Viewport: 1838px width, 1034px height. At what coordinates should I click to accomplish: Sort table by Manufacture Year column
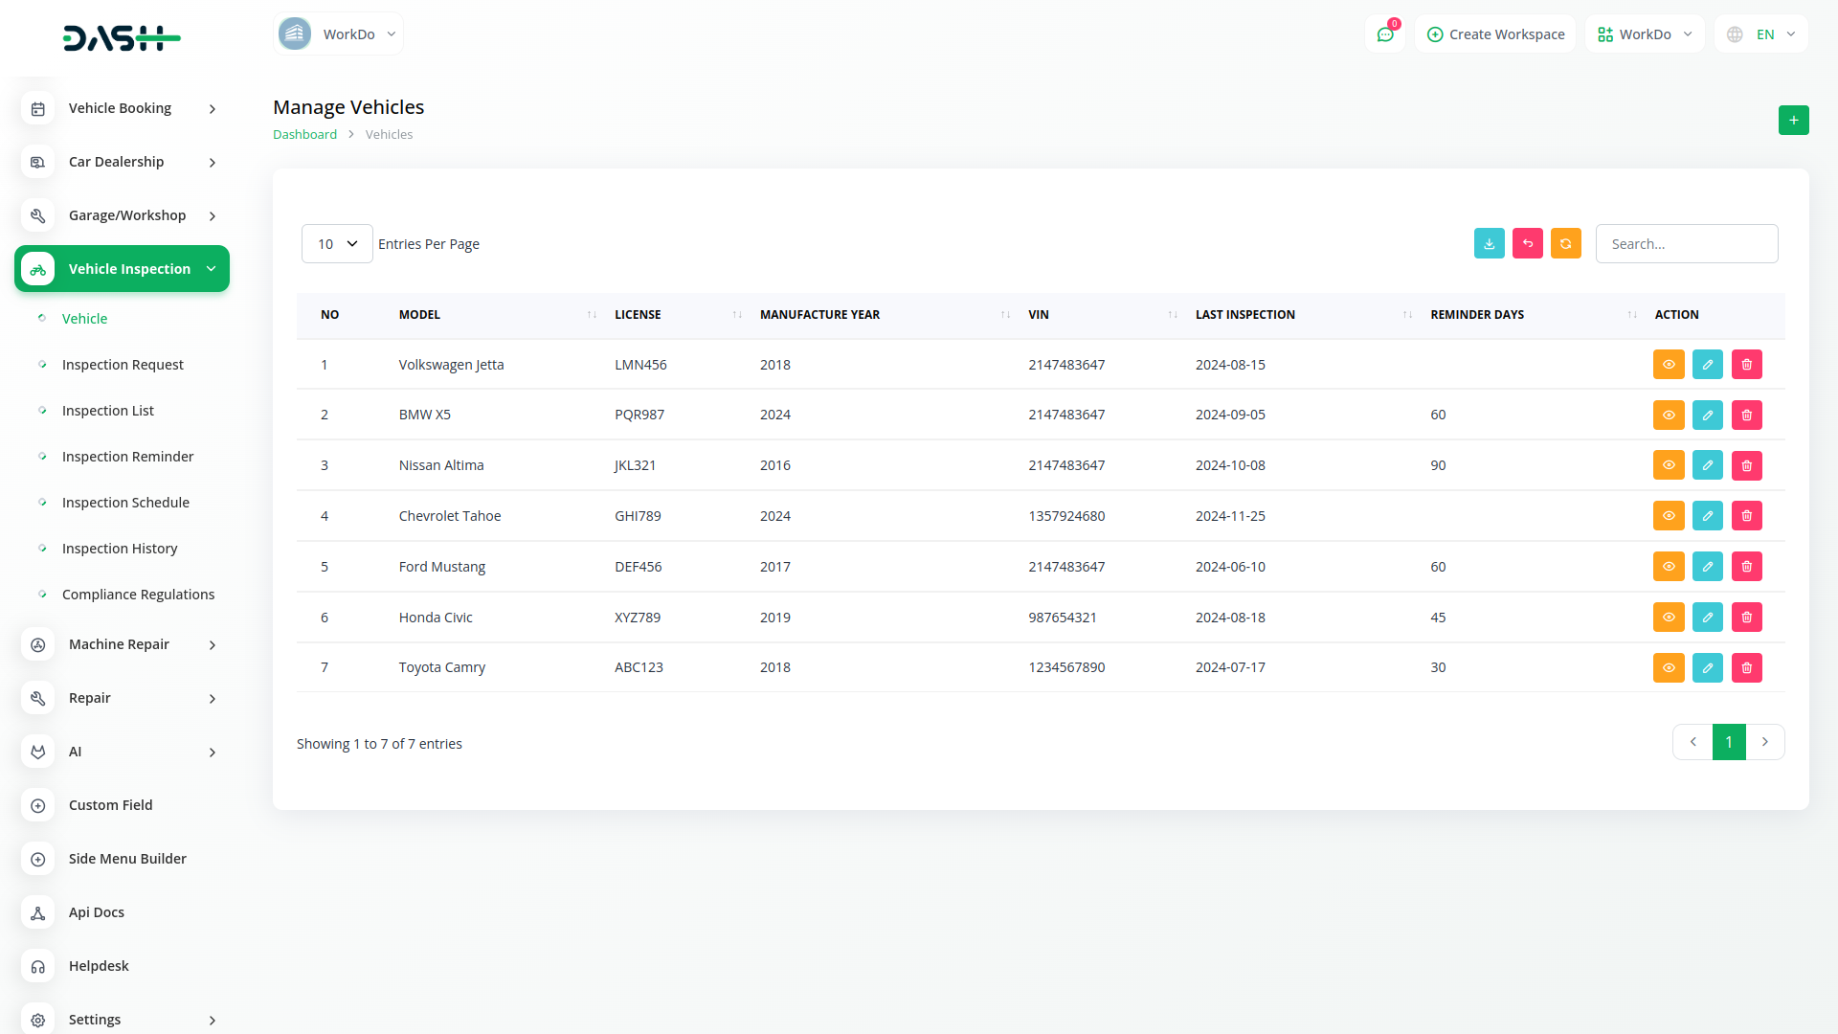(819, 314)
